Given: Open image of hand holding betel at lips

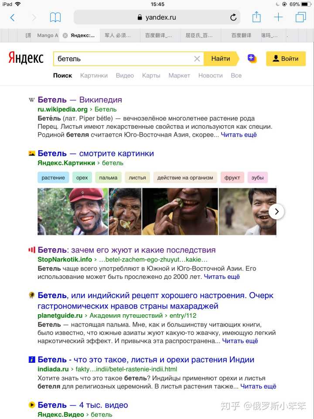Looking at the screenshot, I should click(x=180, y=212).
